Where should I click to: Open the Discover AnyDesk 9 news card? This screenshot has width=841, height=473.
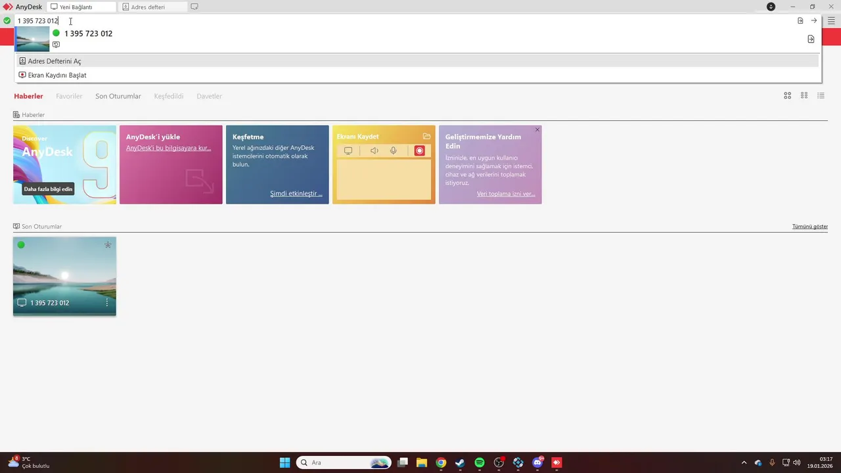(x=64, y=164)
